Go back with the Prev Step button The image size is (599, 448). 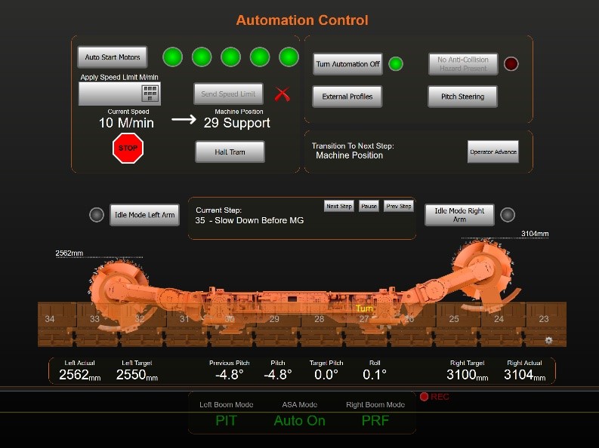[398, 206]
